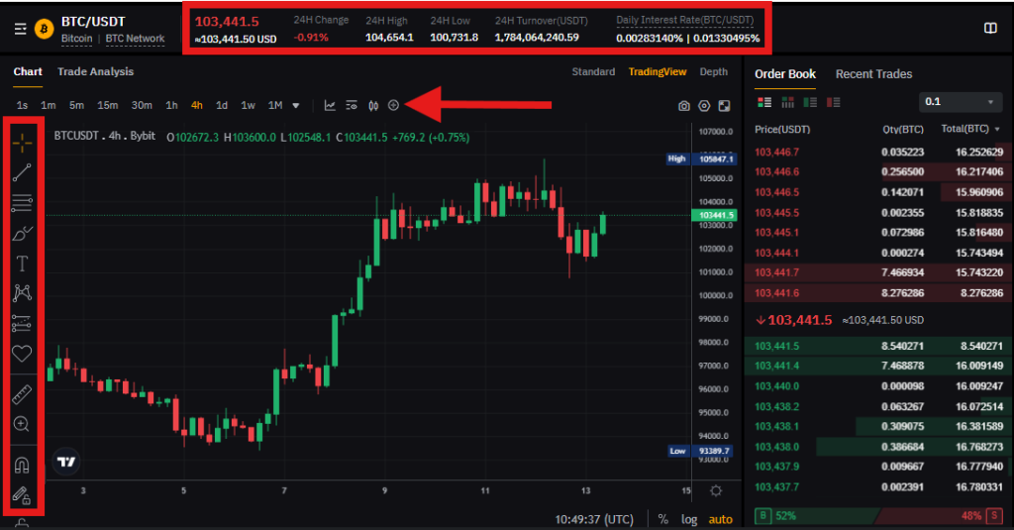Toggle percent scale on chart

[662, 519]
